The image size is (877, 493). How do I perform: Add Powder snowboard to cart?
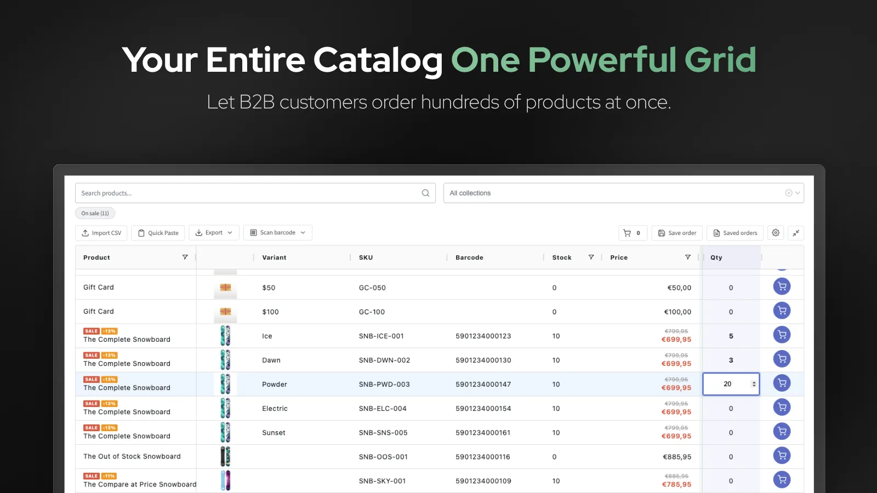pos(782,383)
